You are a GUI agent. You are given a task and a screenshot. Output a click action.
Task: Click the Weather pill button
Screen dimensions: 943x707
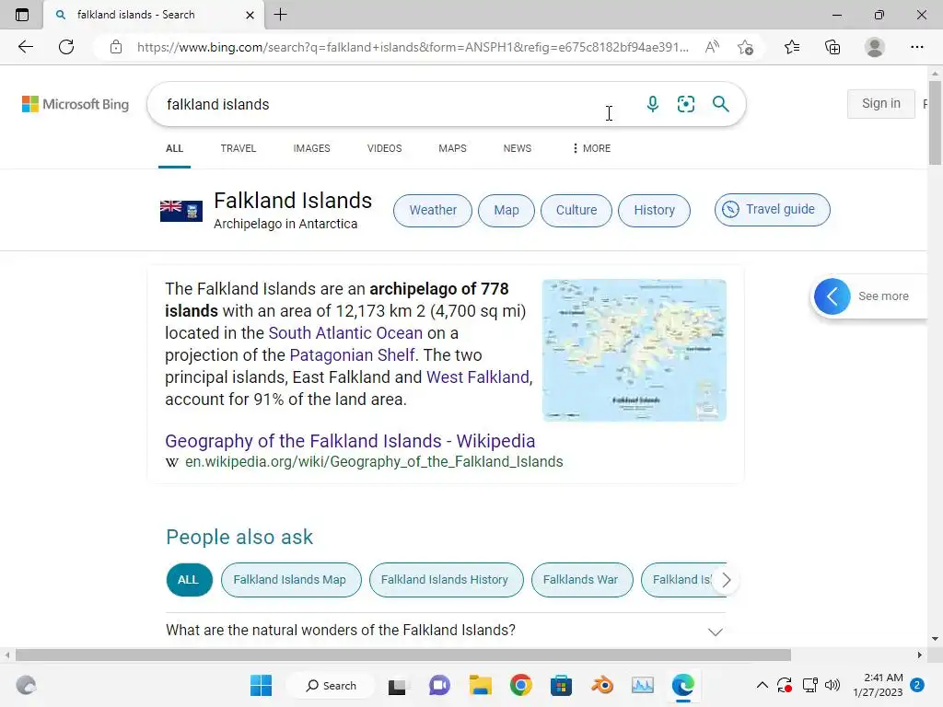pos(433,211)
